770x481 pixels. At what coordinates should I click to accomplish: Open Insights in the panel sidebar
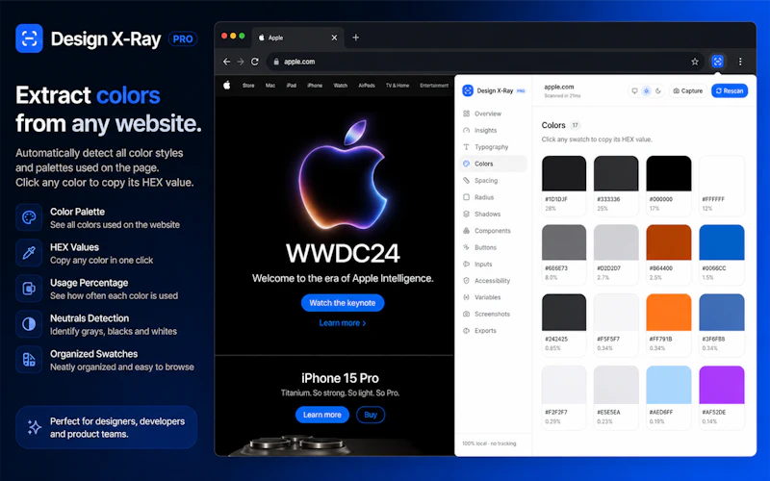pos(494,130)
